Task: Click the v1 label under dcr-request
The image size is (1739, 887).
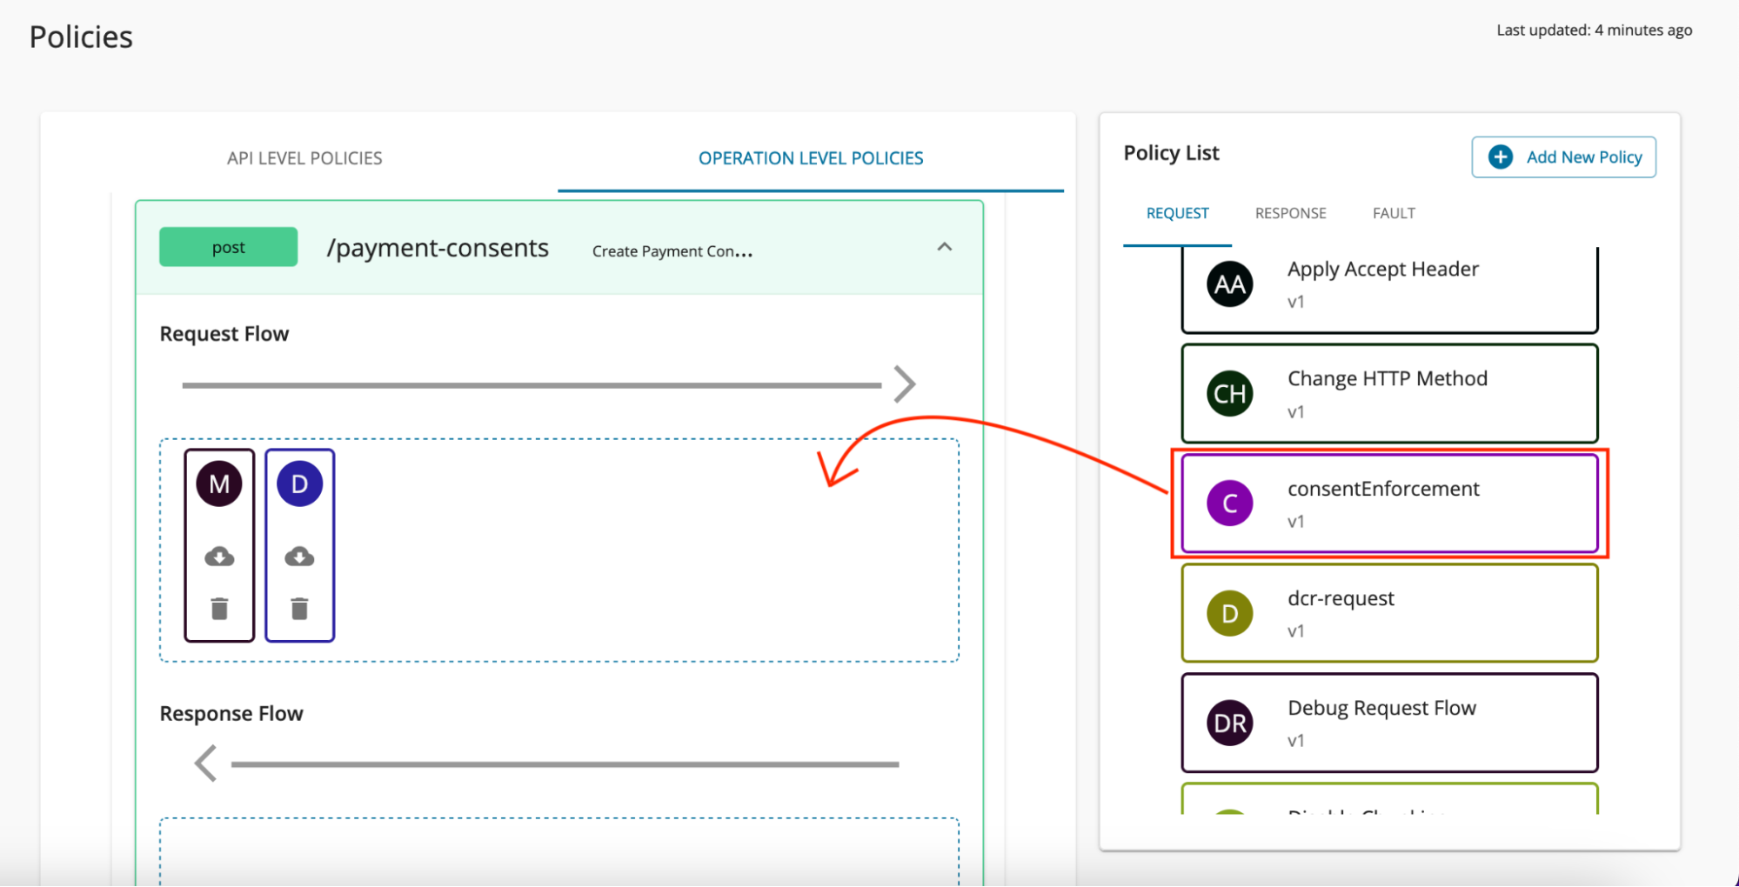Action: (x=1295, y=631)
